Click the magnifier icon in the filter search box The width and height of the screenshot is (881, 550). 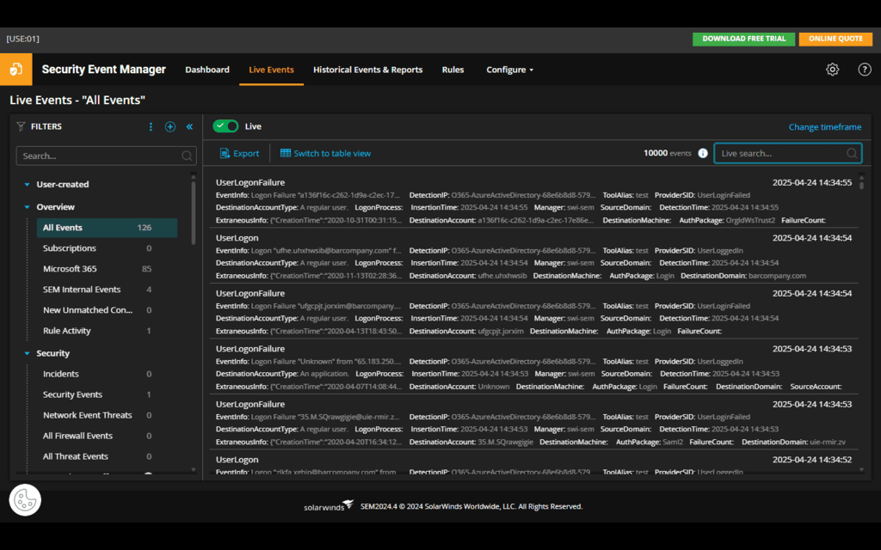tap(186, 156)
